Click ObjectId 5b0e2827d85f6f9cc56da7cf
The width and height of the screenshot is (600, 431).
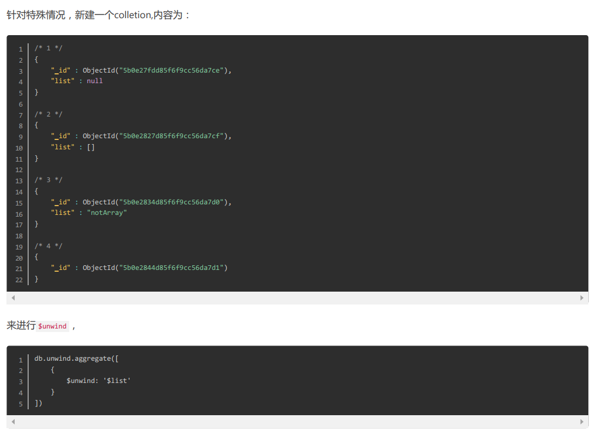[x=157, y=136]
